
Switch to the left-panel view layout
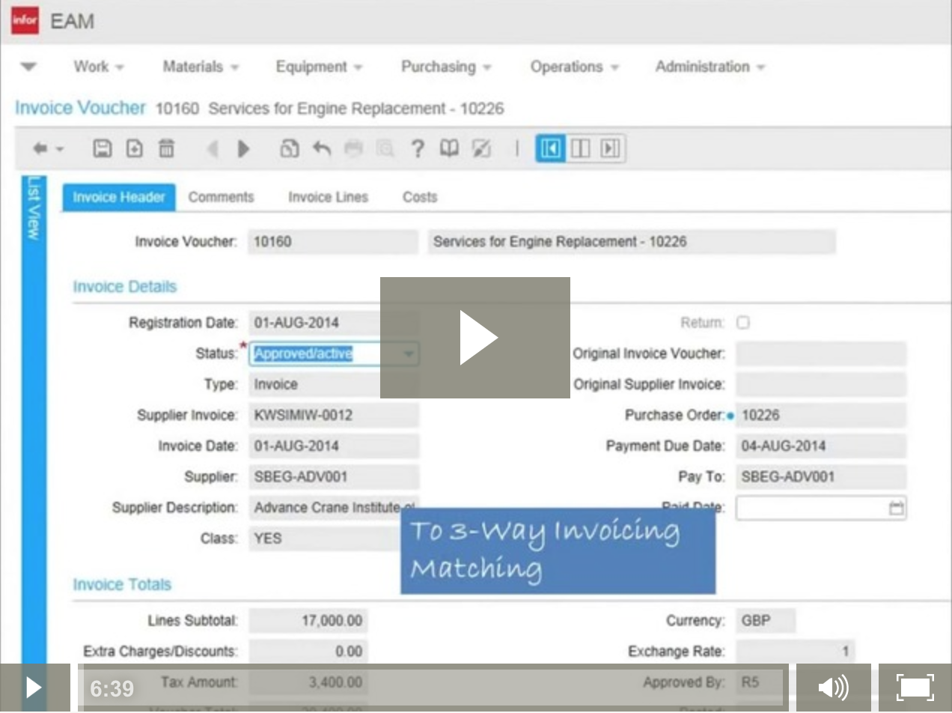pyautogui.click(x=550, y=148)
